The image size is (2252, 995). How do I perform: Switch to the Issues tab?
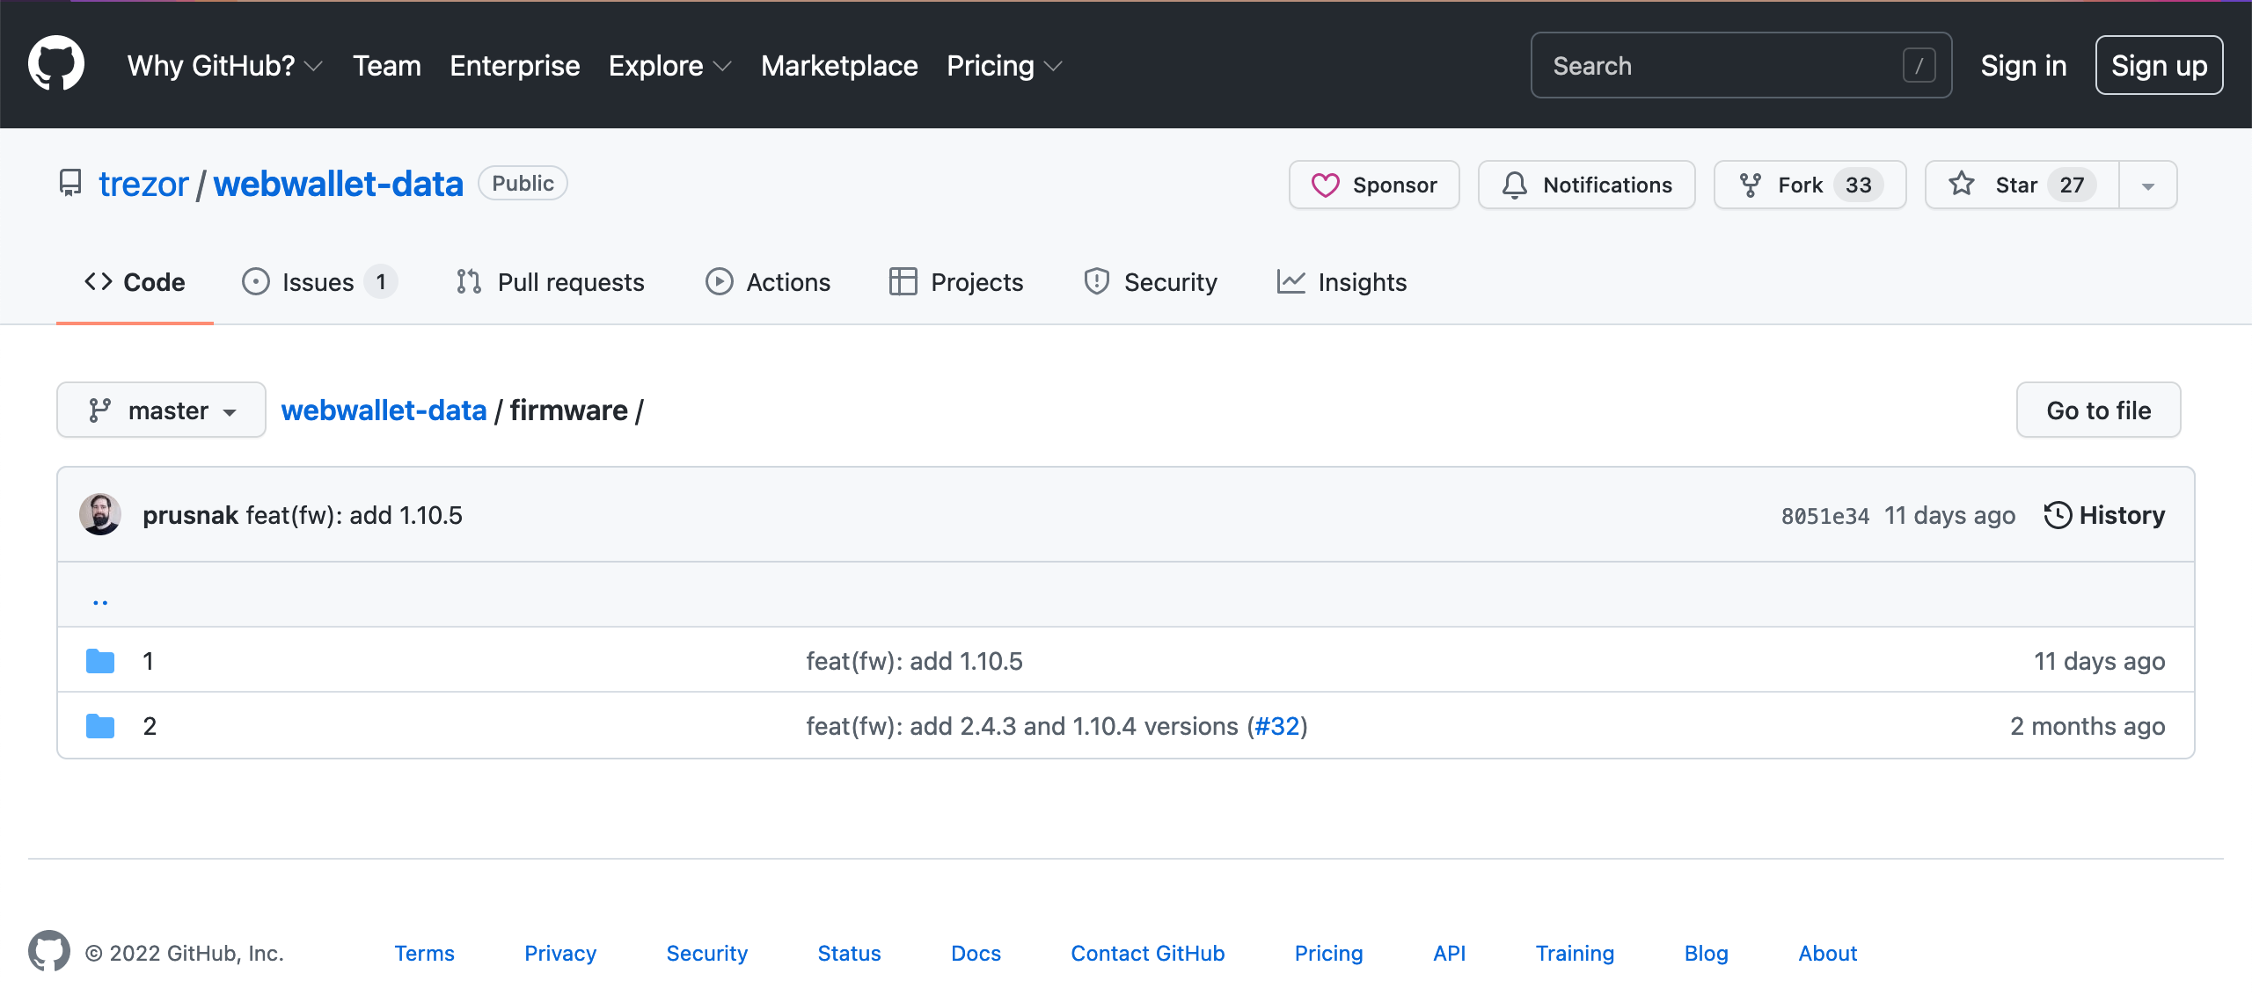pos(319,282)
